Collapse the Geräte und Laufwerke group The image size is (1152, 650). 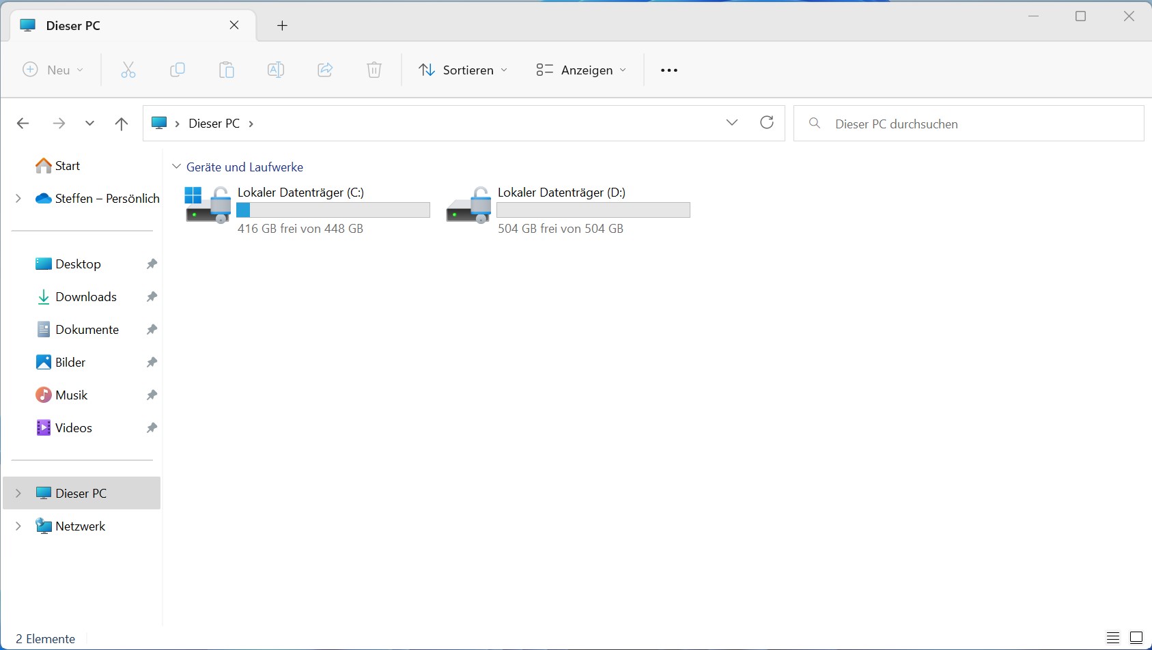tap(176, 167)
